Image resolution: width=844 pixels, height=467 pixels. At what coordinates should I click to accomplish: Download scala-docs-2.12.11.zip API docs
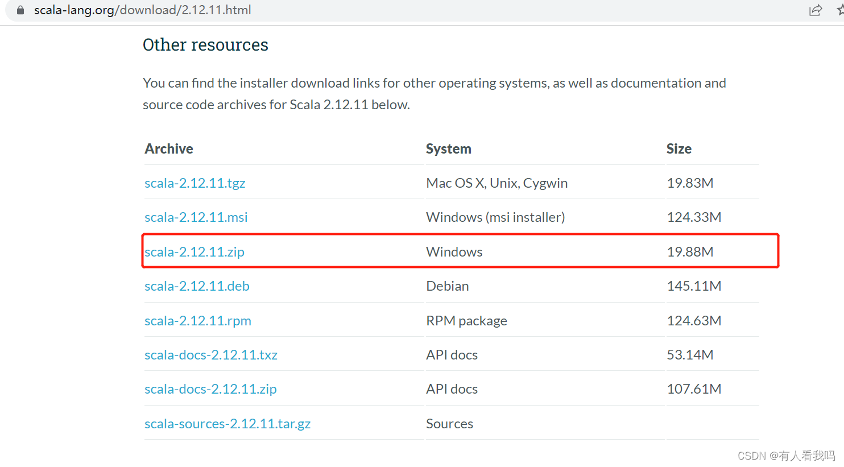pyautogui.click(x=210, y=389)
